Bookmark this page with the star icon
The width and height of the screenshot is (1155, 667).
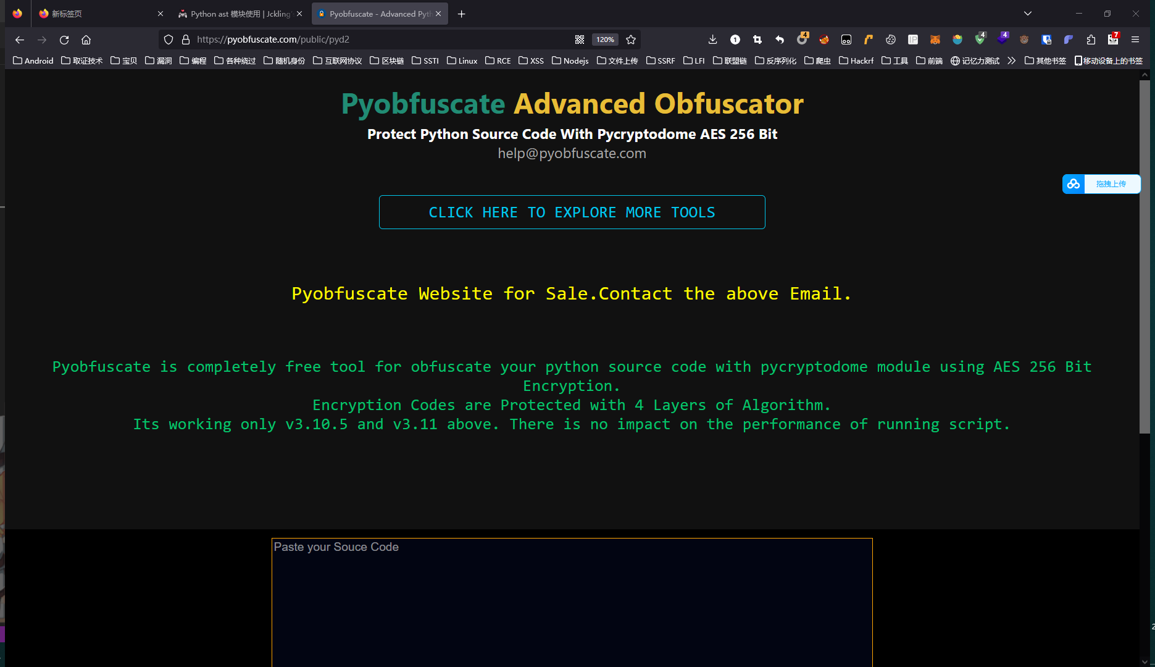pos(631,40)
